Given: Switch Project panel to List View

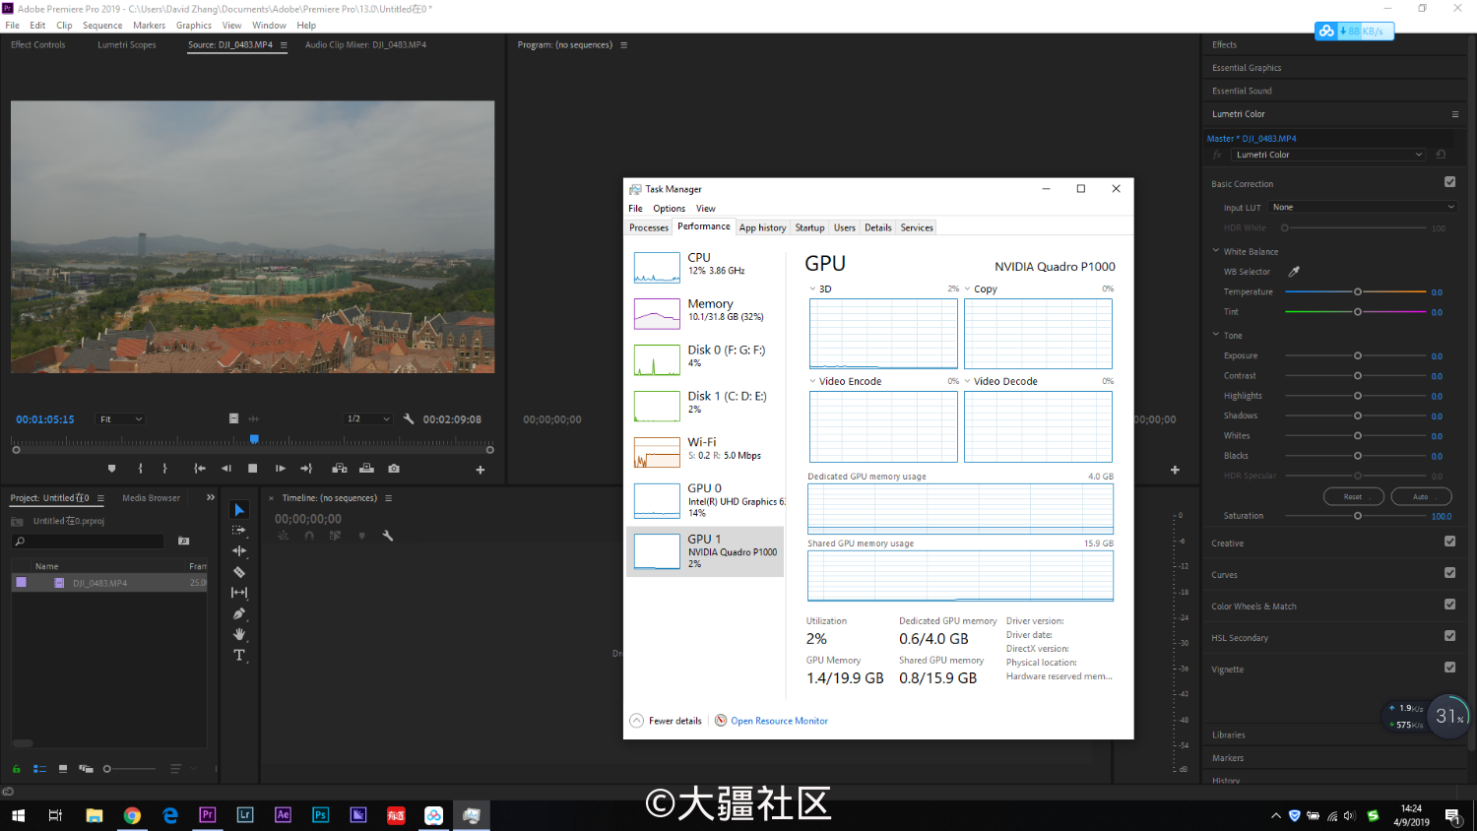Looking at the screenshot, I should (40, 768).
